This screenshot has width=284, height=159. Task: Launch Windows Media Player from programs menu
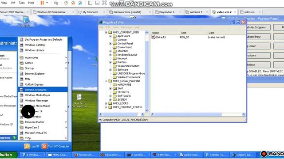(x=43, y=95)
